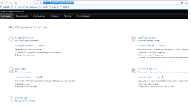Switch to the Configuration tab
The height and width of the screenshot is (110, 191).
tap(39, 16)
